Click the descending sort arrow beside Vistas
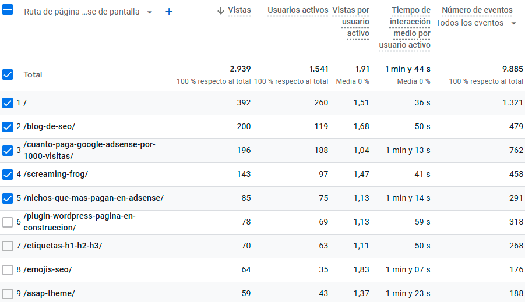Viewport: 525px width, 302px height. coord(221,10)
